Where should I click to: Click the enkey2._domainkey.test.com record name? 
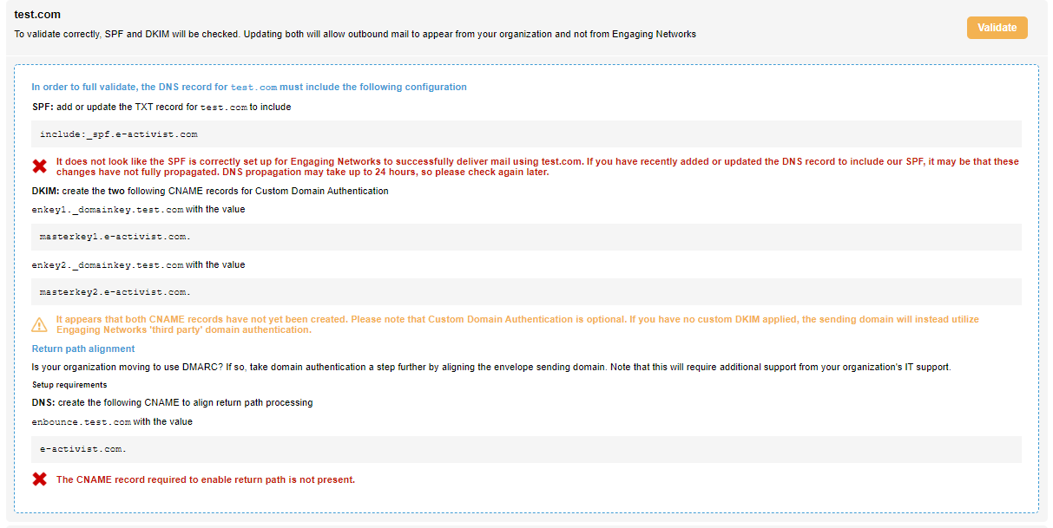108,265
